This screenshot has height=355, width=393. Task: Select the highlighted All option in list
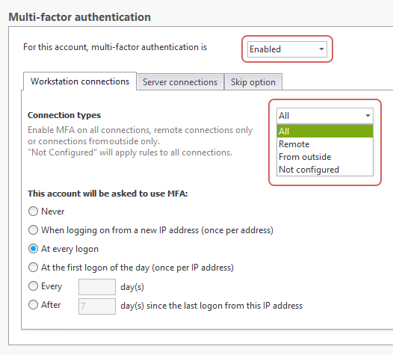coord(325,131)
